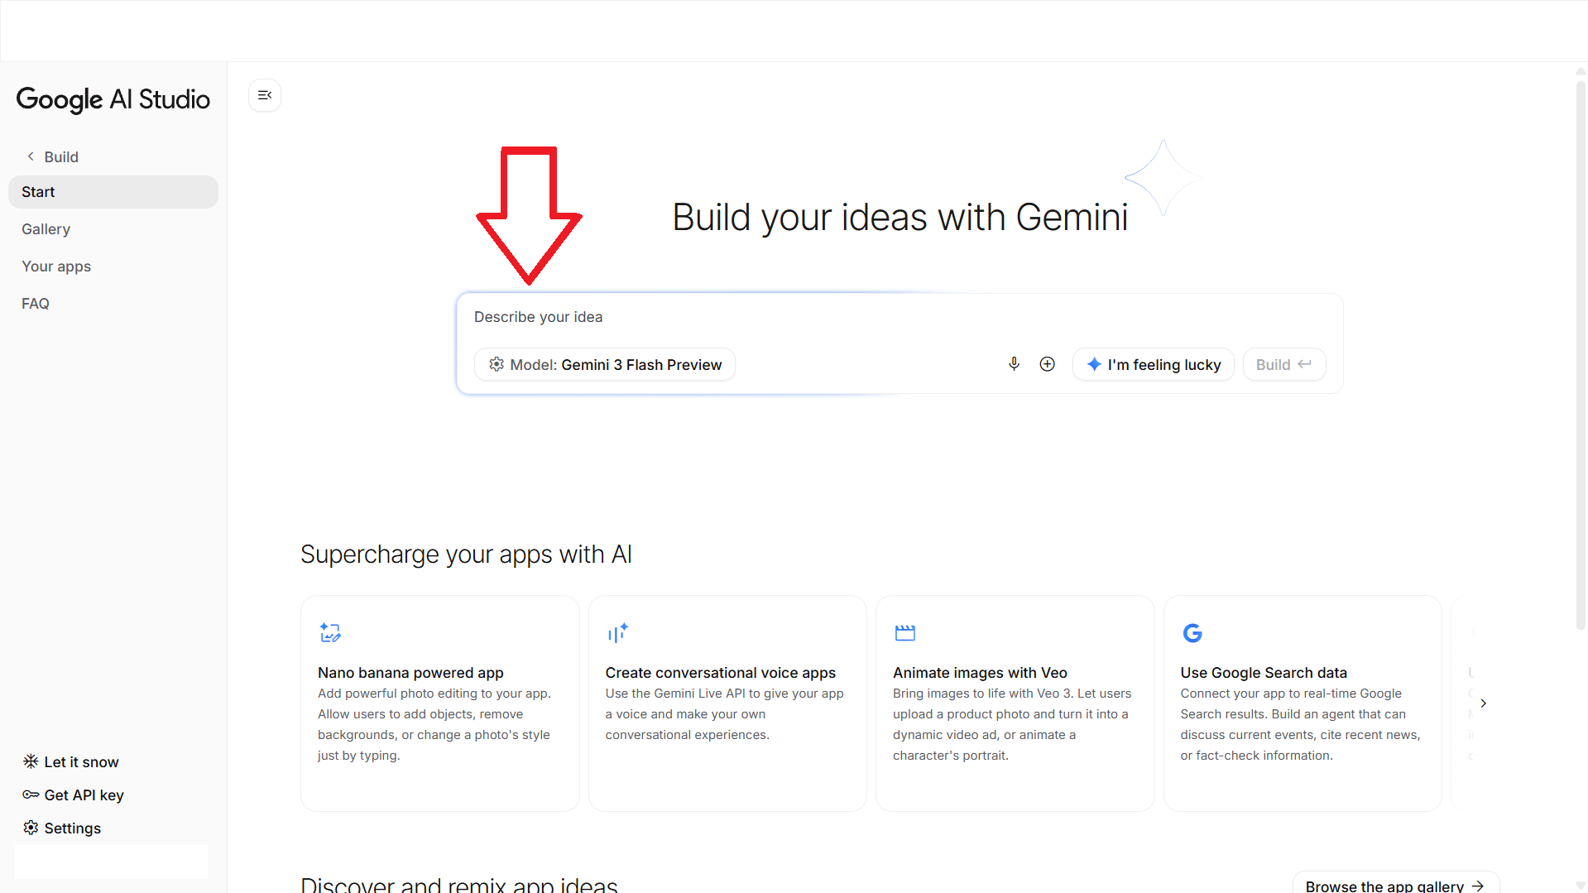Open Settings via the gear icon
This screenshot has width=1588, height=893.
[x=31, y=828]
